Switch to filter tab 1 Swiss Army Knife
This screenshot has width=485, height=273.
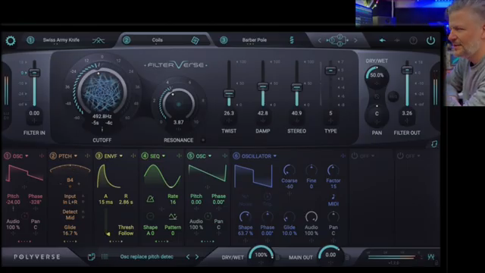(x=61, y=40)
